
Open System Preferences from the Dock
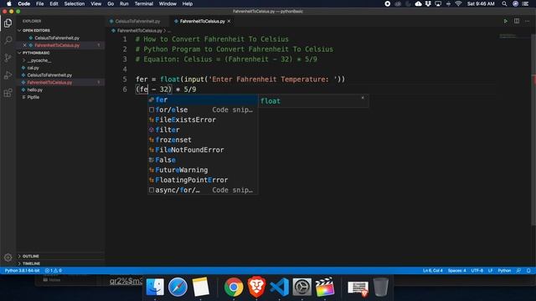click(x=302, y=287)
